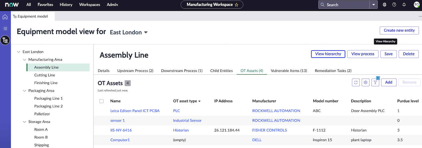The image size is (422, 148).
Task: Open list settings gear icon
Action: pos(365,82)
